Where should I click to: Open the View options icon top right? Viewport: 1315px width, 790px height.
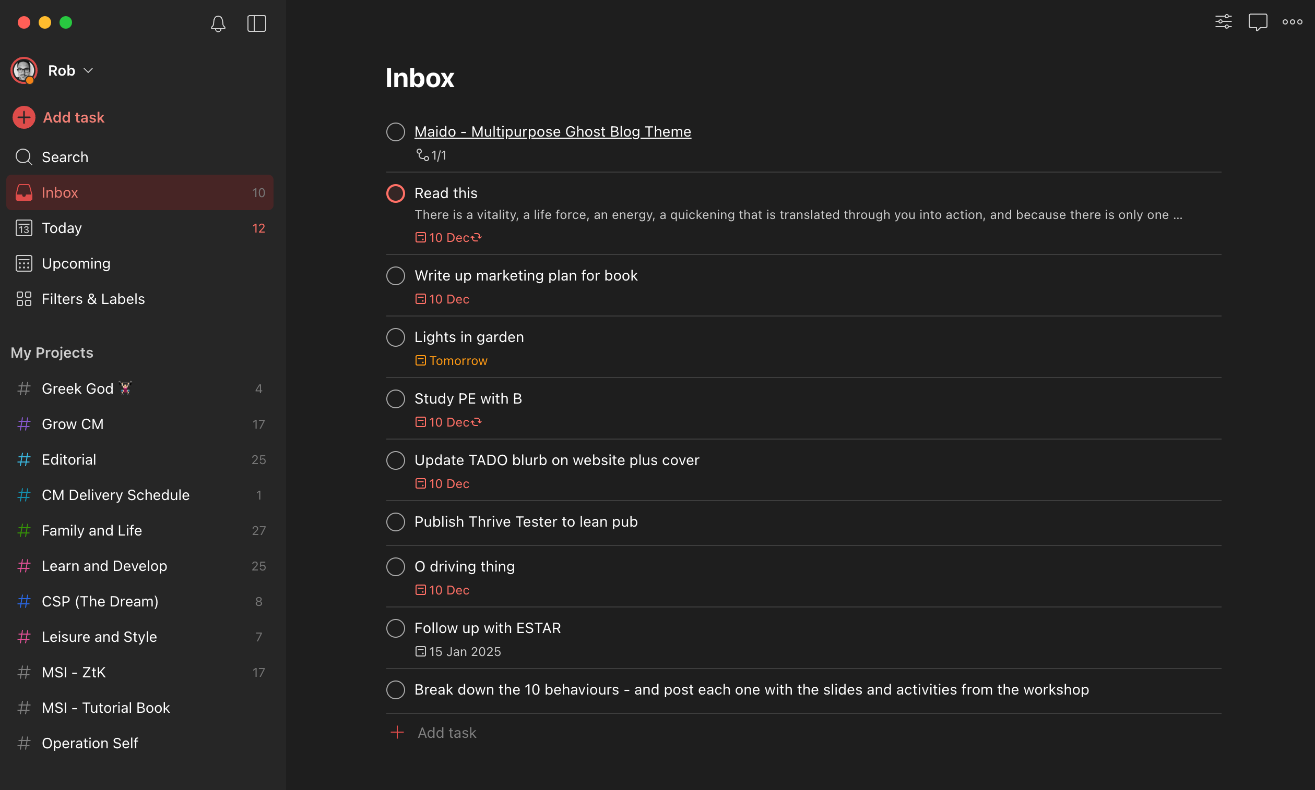tap(1223, 21)
